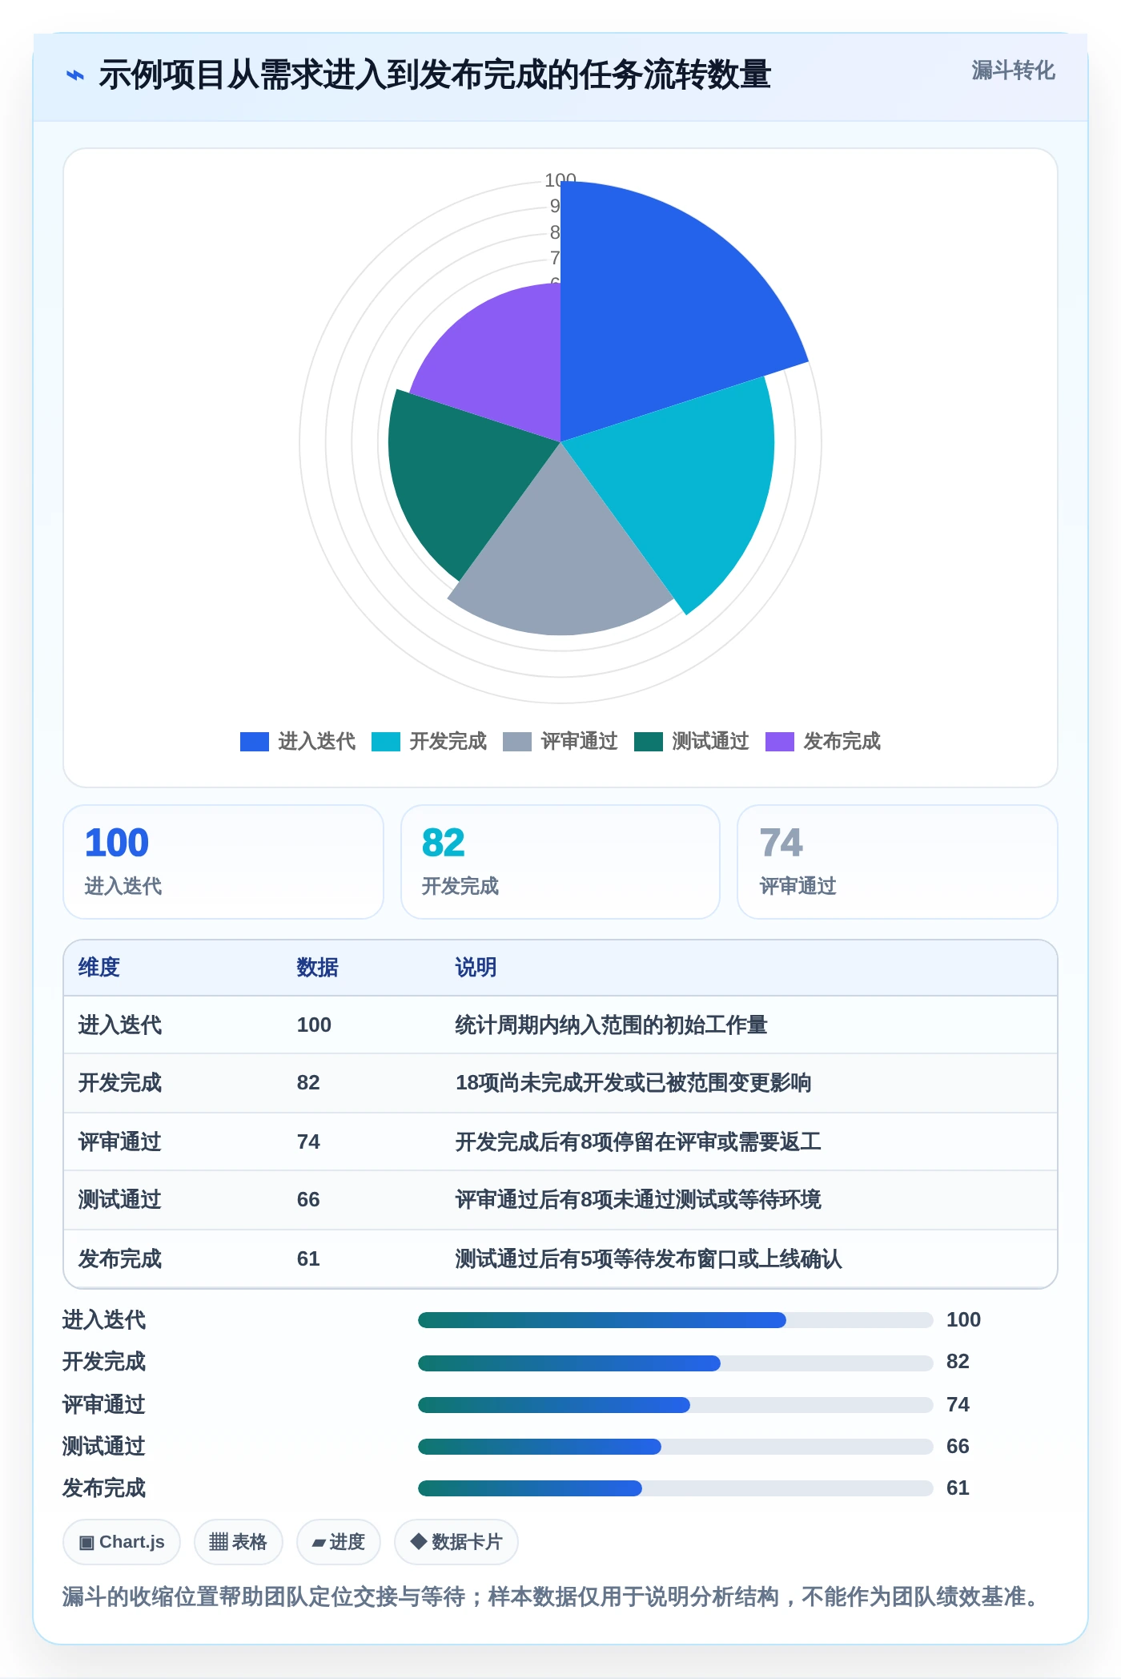The image size is (1121, 1679).
Task: Click the 发布完成 progress row label
Action: point(104,1488)
